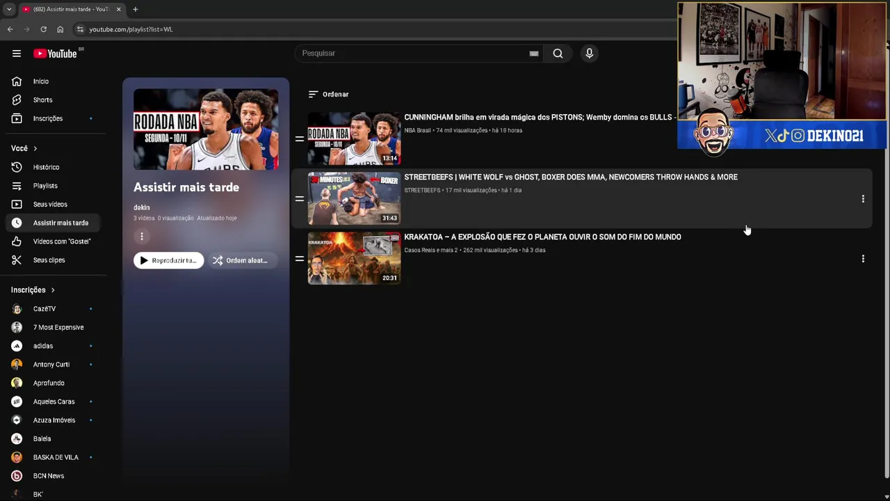Open options menu for STREETBEEFS video
Viewport: 890px width, 501px height.
click(x=863, y=199)
